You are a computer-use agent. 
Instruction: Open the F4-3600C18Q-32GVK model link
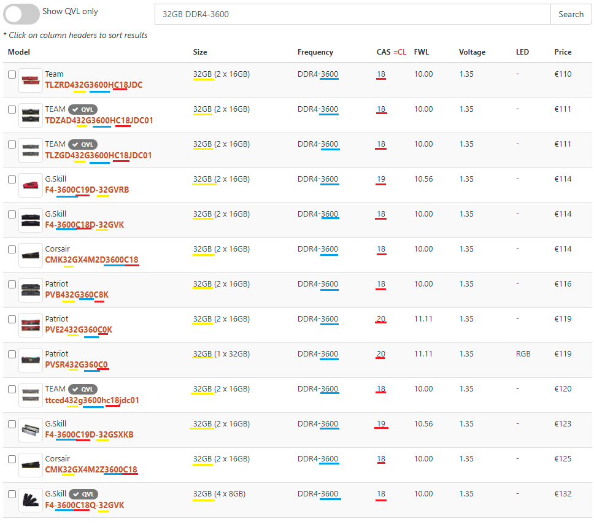85,505
